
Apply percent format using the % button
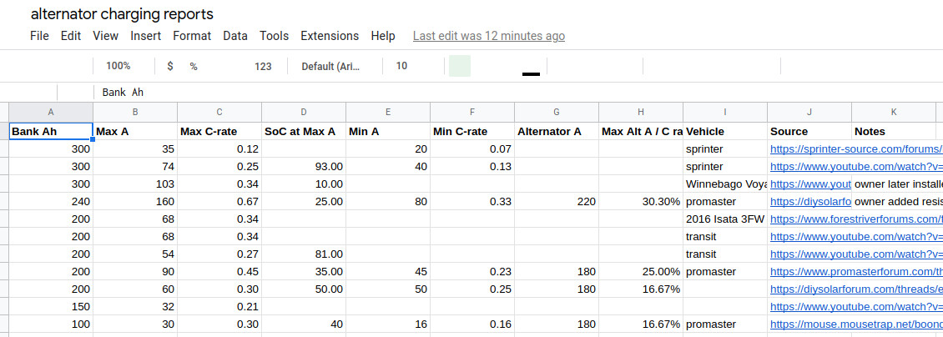point(194,66)
